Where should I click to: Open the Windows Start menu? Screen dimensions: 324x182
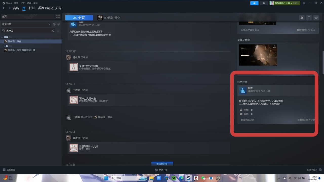[x=106, y=178]
